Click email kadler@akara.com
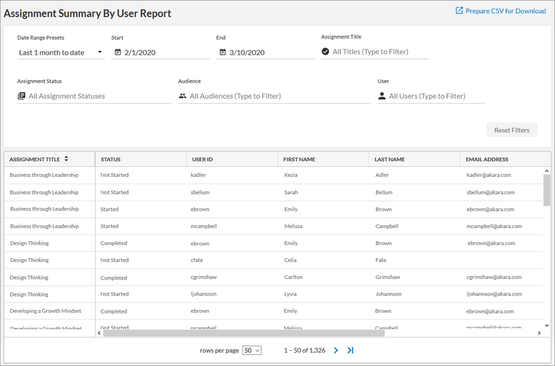The width and height of the screenshot is (555, 366). 489,175
